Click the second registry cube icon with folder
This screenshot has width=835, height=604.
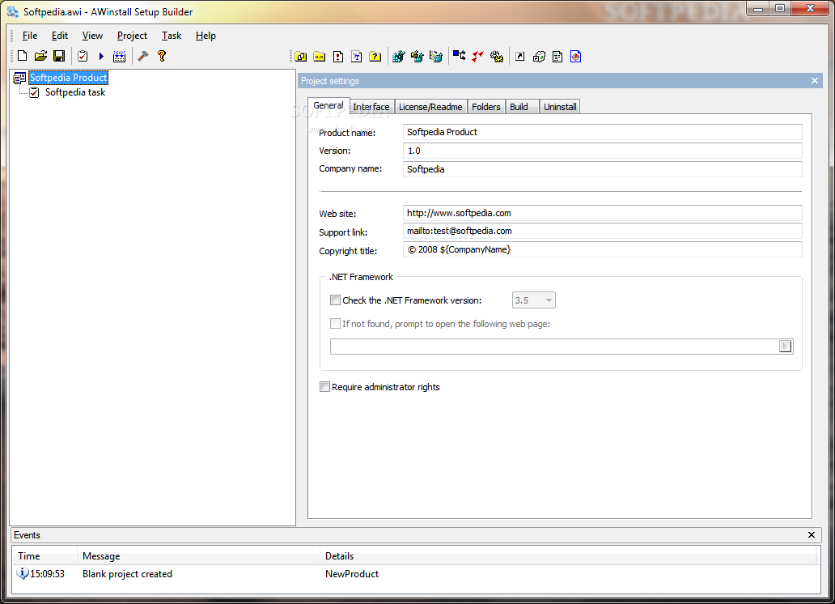[417, 57]
